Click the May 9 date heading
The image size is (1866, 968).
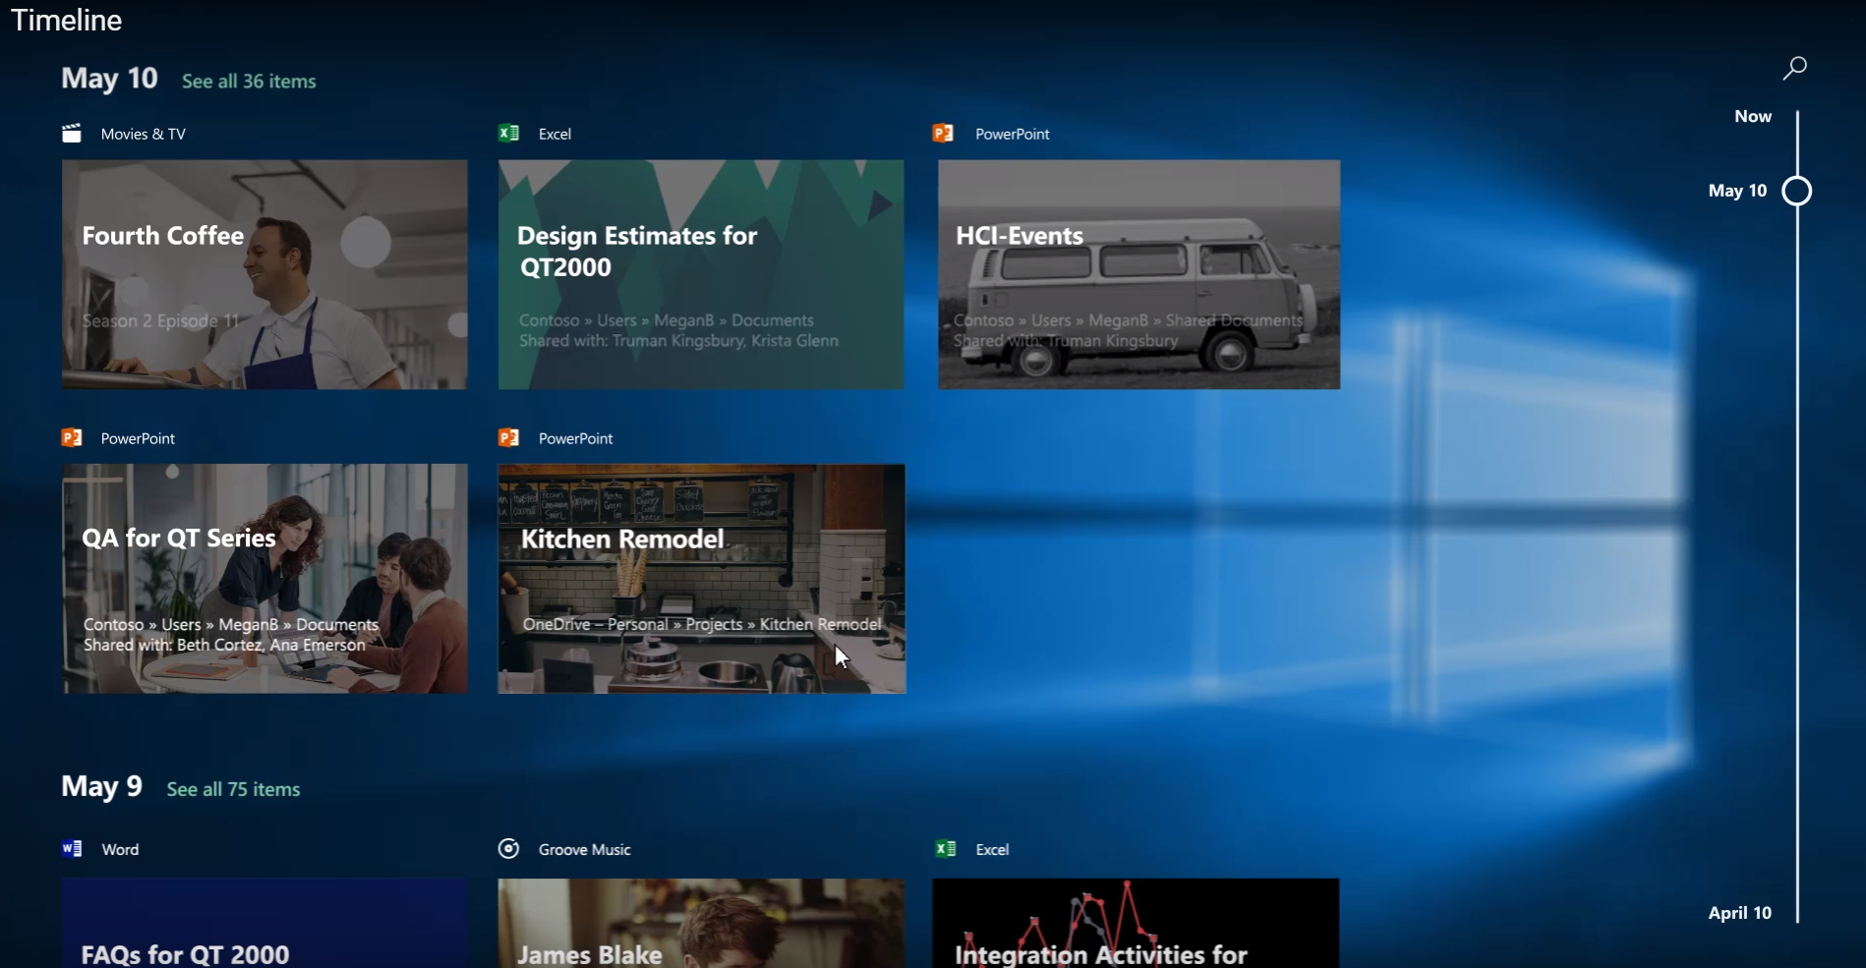click(101, 786)
